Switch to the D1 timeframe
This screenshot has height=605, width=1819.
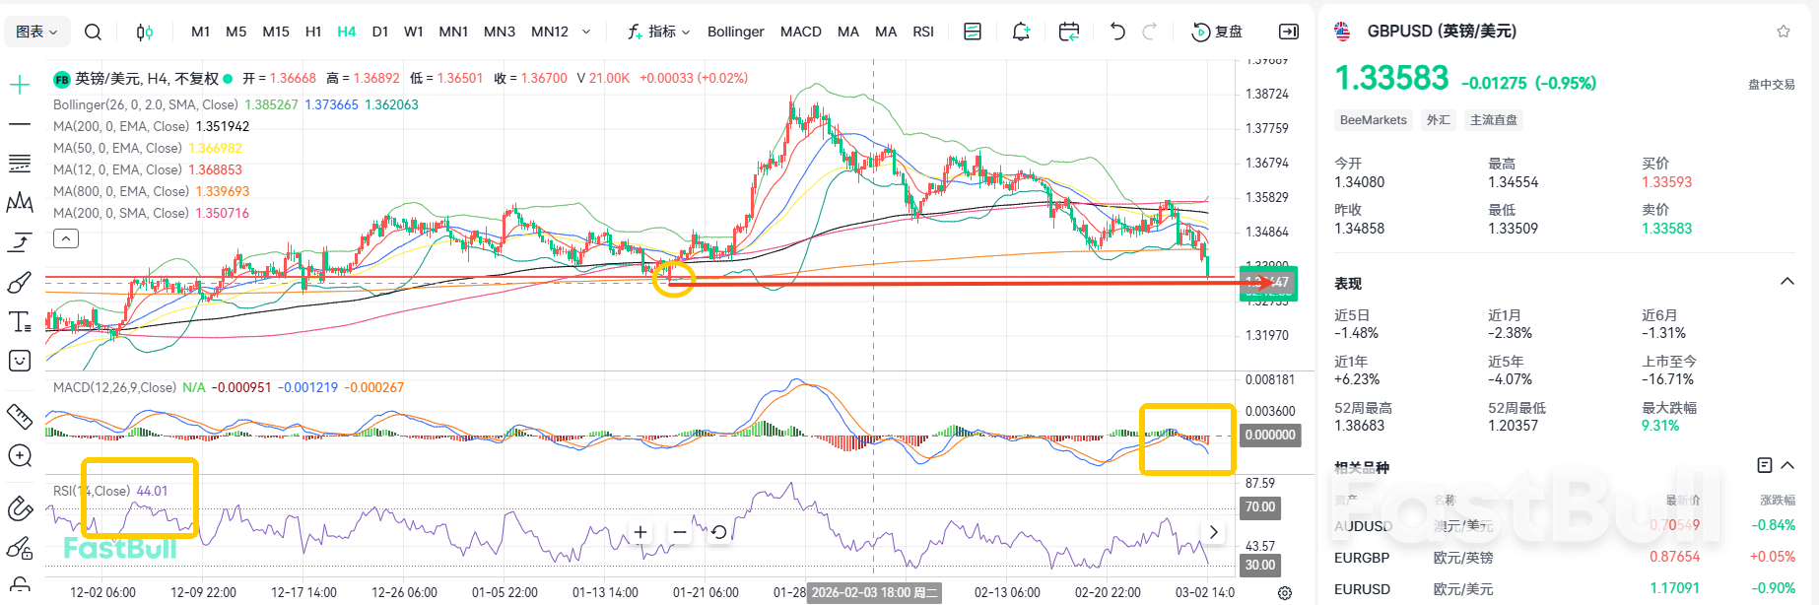point(379,32)
